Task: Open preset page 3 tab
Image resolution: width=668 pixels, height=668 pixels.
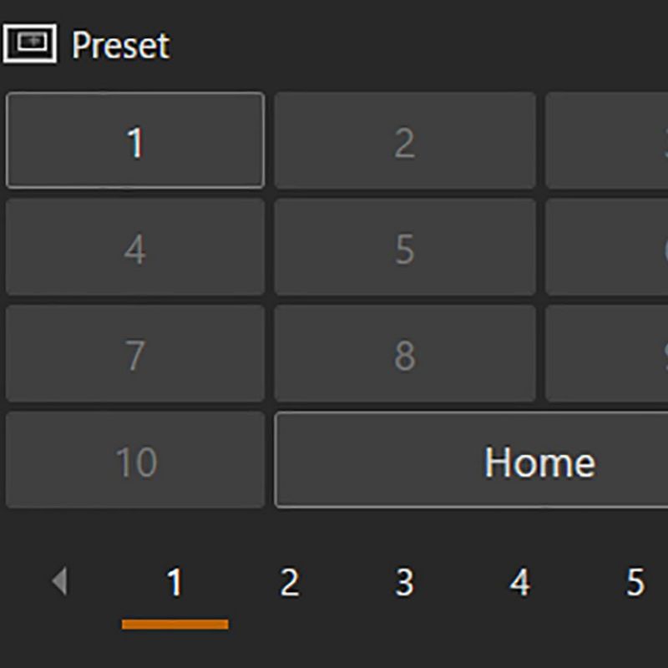Action: (x=404, y=582)
